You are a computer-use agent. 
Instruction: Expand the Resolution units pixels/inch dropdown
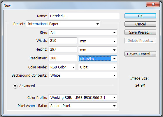pyautogui.click(x=97, y=58)
